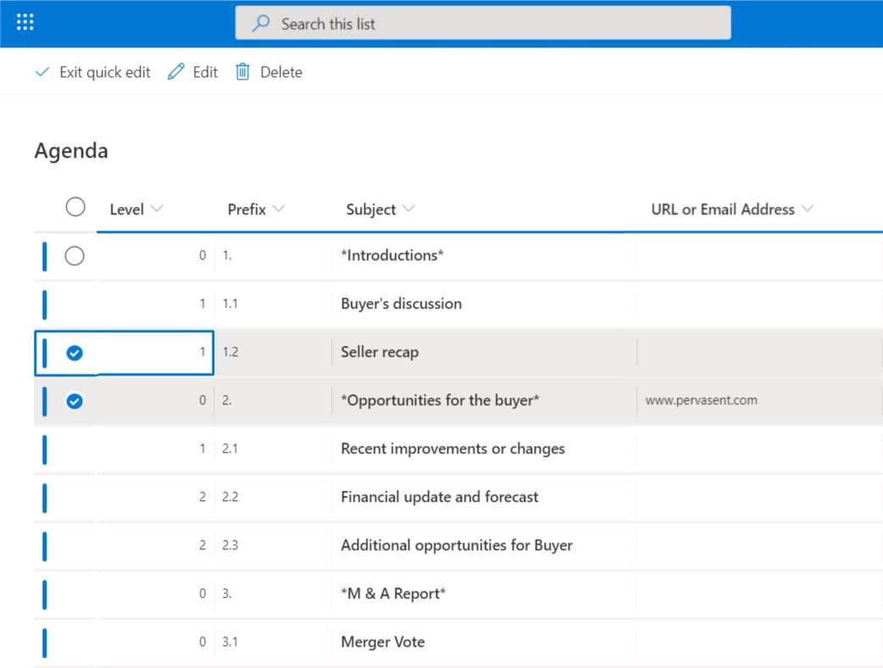This screenshot has width=883, height=668.
Task: Click the checkmark icon beside Exit quick edit
Action: [42, 72]
